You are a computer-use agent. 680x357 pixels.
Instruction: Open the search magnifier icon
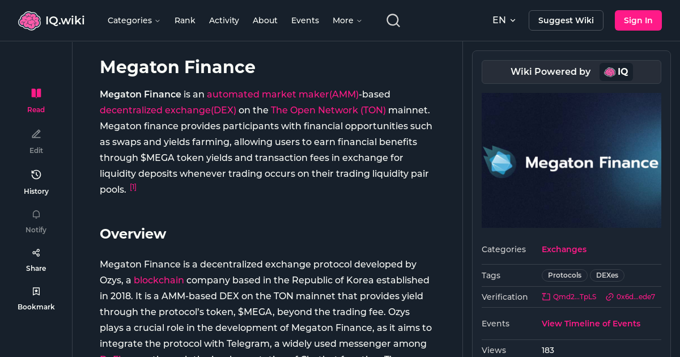coord(393,20)
